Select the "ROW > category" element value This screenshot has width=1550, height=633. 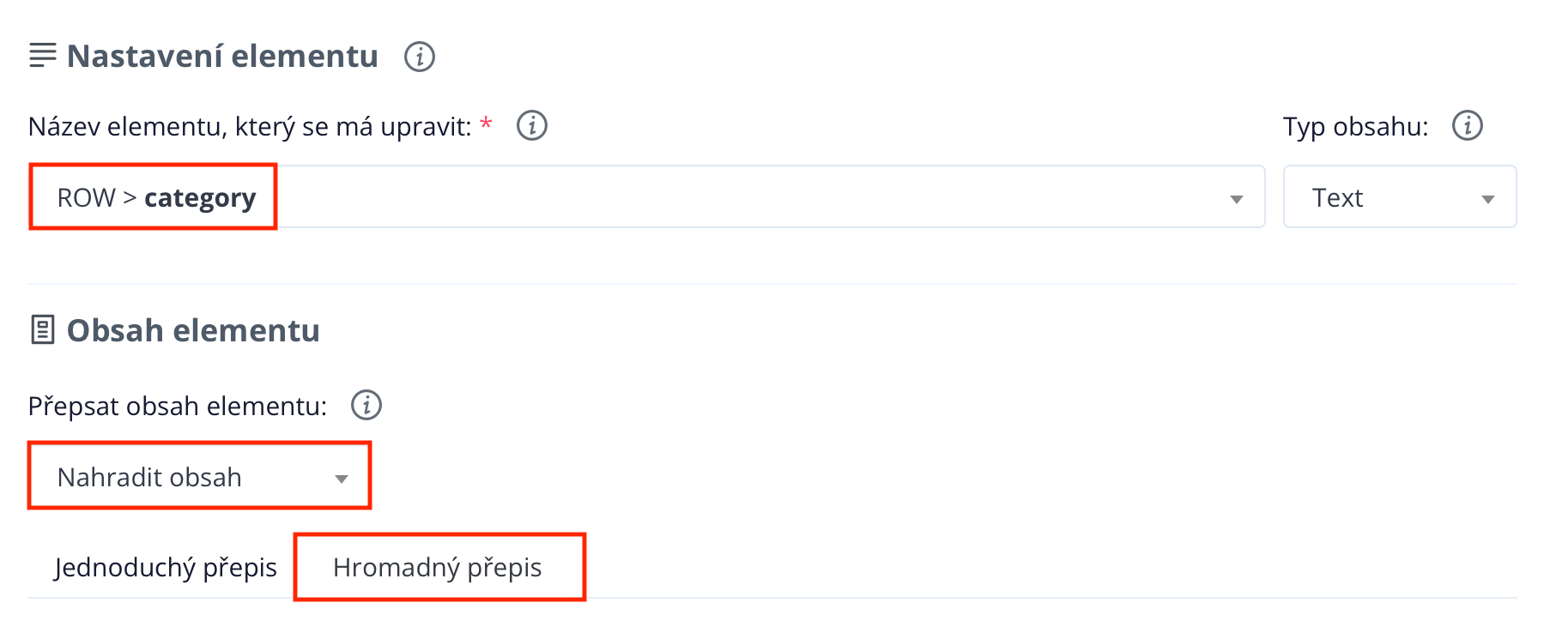click(156, 198)
